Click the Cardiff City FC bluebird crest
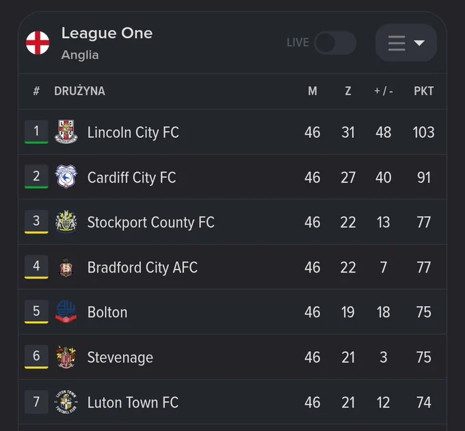The height and width of the screenshot is (431, 465). pyautogui.click(x=66, y=176)
